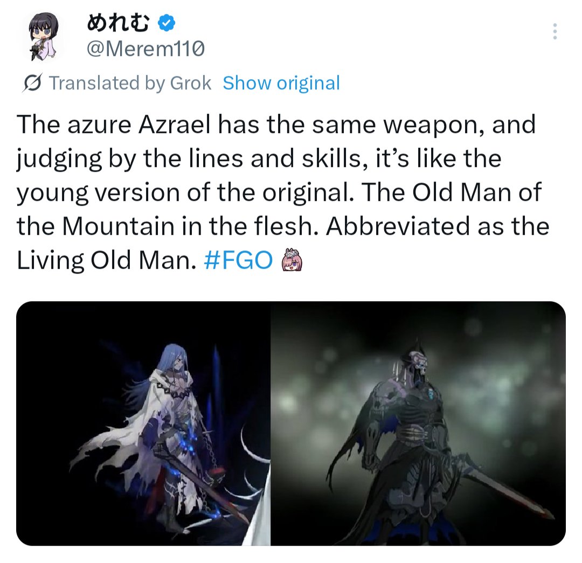Open the right image of armored skull knight

click(418, 423)
